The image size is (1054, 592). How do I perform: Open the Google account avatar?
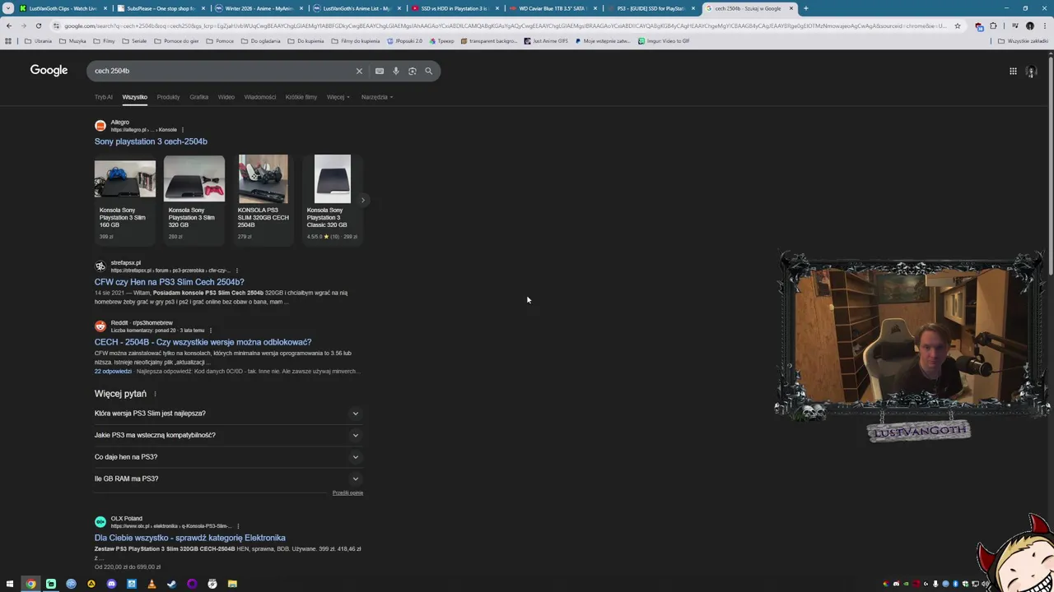coord(1031,72)
